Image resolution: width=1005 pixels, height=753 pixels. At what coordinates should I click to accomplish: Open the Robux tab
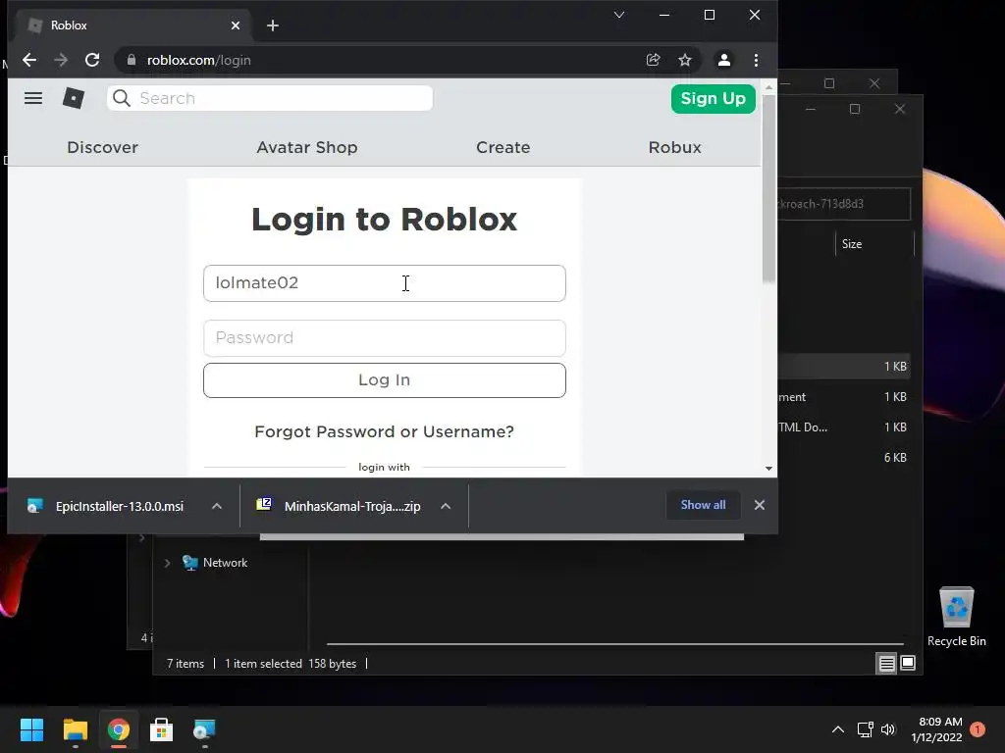[675, 147]
